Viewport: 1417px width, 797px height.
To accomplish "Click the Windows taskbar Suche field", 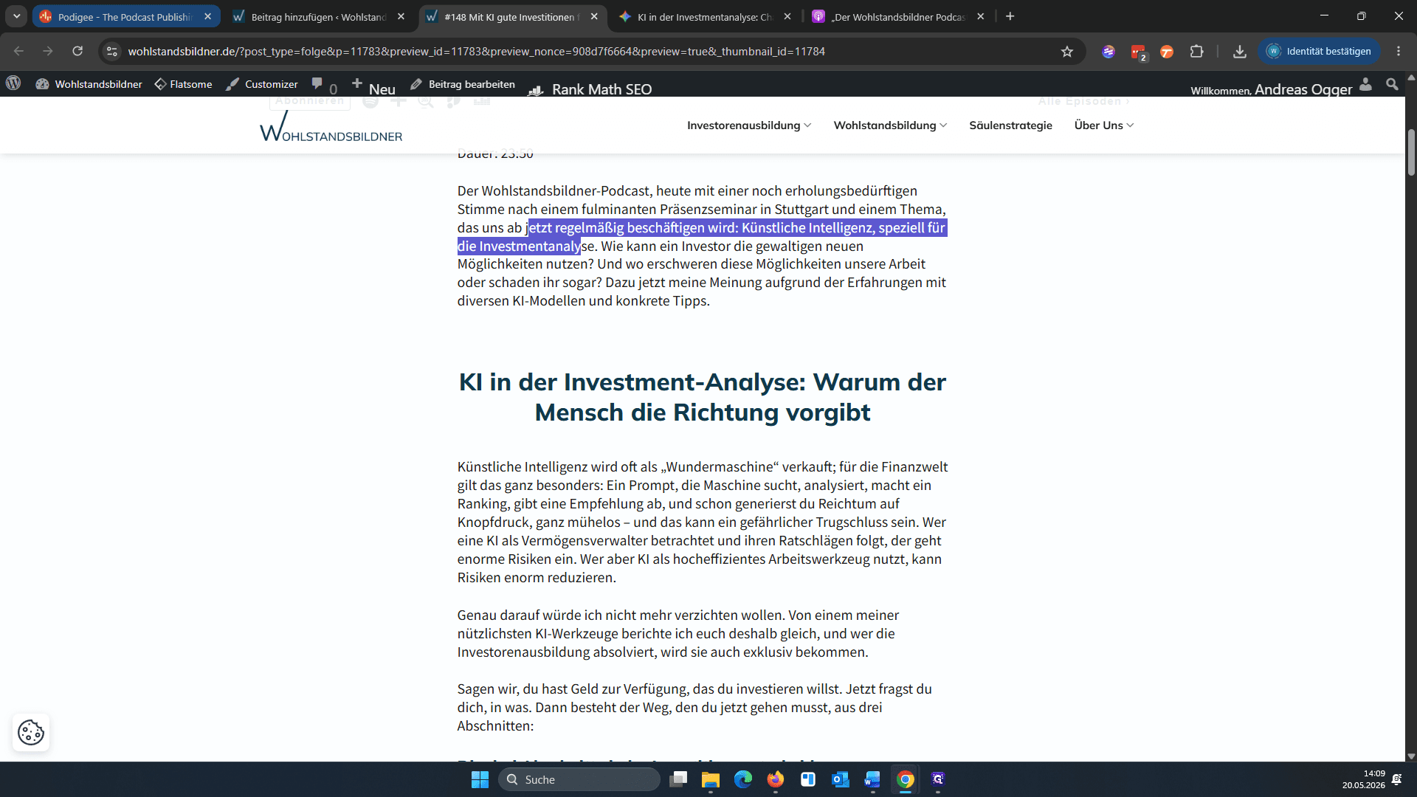I will (x=579, y=779).
